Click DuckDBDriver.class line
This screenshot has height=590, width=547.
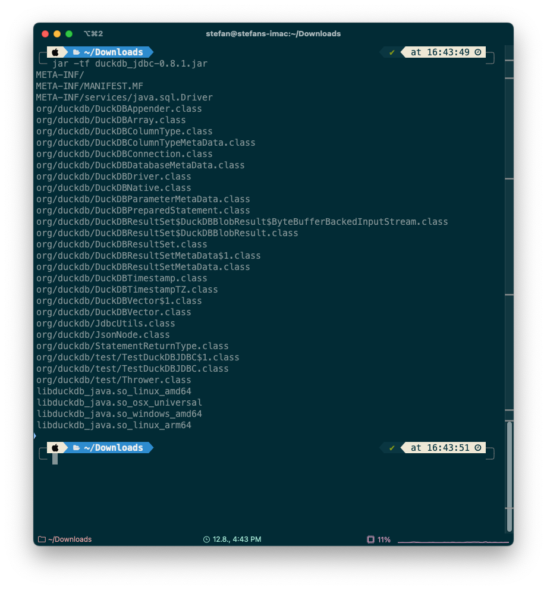click(x=114, y=177)
